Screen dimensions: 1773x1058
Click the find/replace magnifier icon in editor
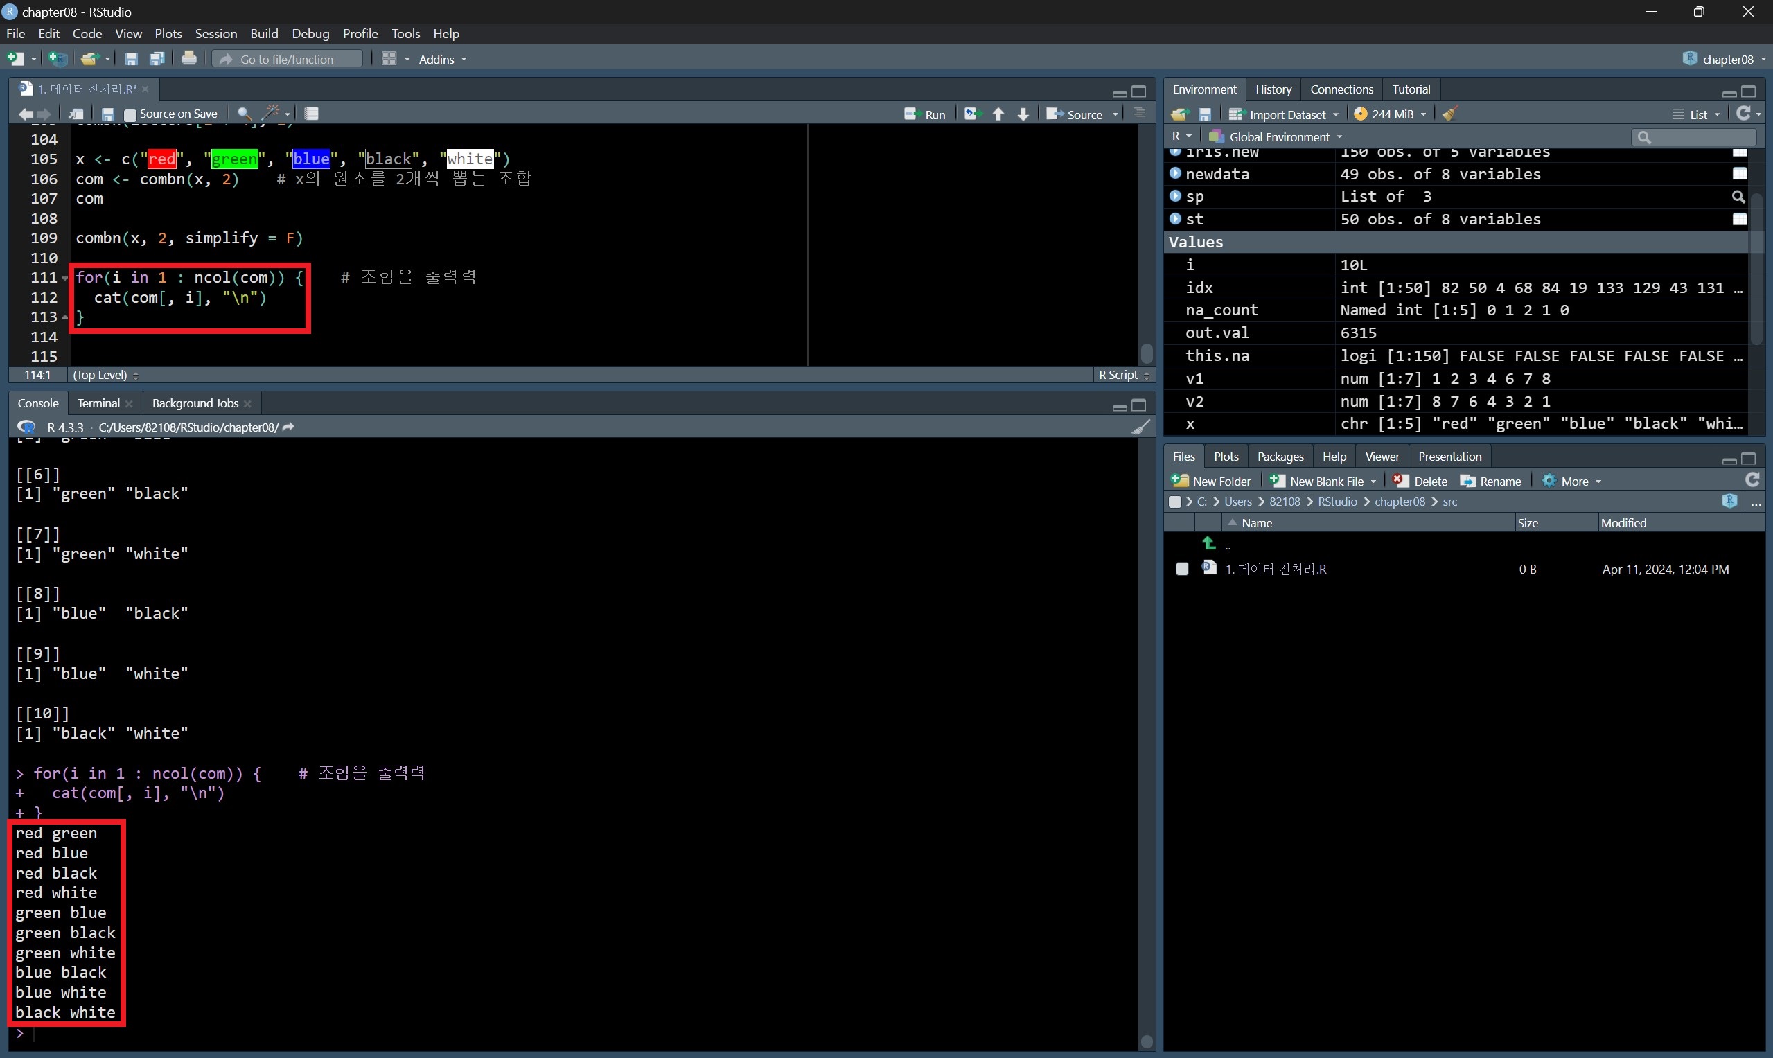(x=244, y=114)
